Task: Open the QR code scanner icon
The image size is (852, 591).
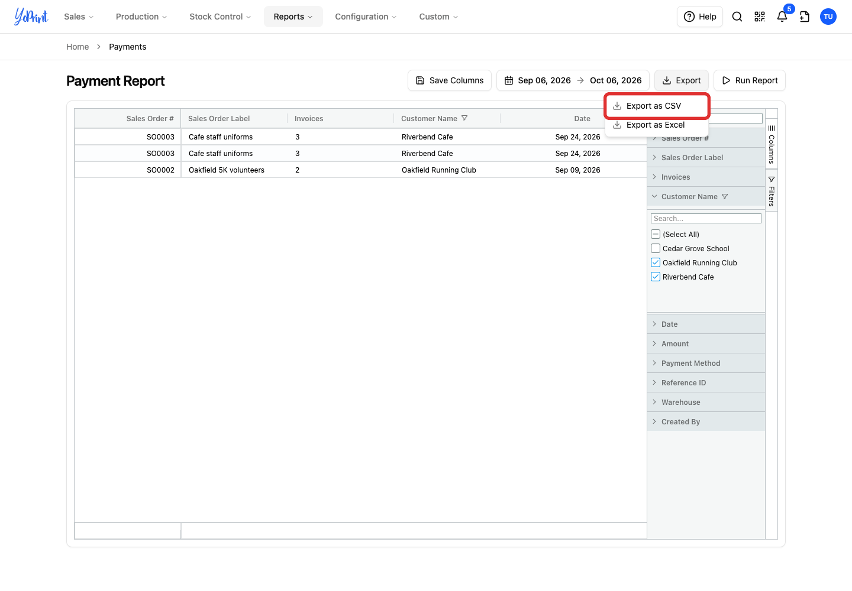Action: [760, 17]
